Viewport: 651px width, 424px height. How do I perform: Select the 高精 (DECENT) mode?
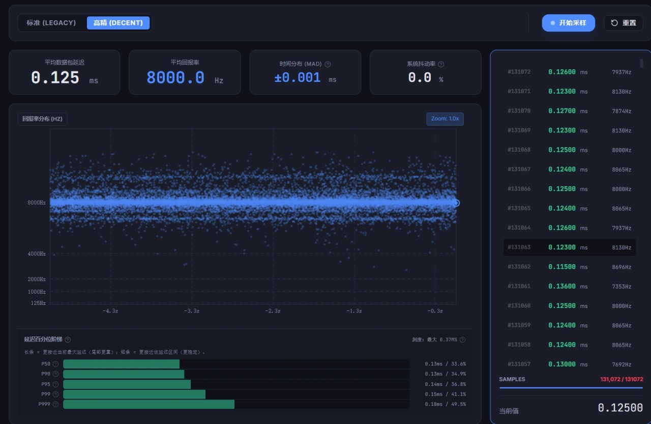pos(118,23)
